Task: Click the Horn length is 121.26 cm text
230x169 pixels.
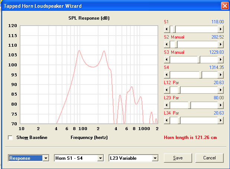Action: click(x=190, y=137)
